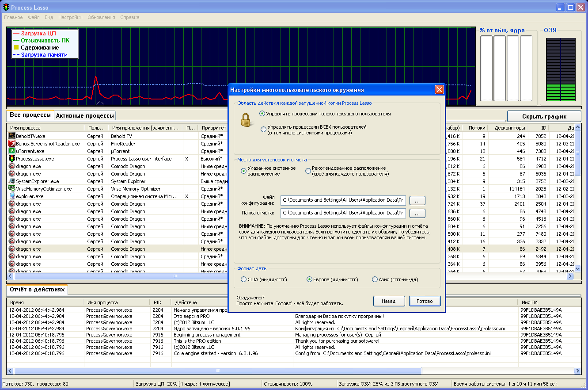The width and height of the screenshot is (588, 390).
Task: Click the Bonus.ScreenshotReader.exe process icon
Action: (x=12, y=144)
